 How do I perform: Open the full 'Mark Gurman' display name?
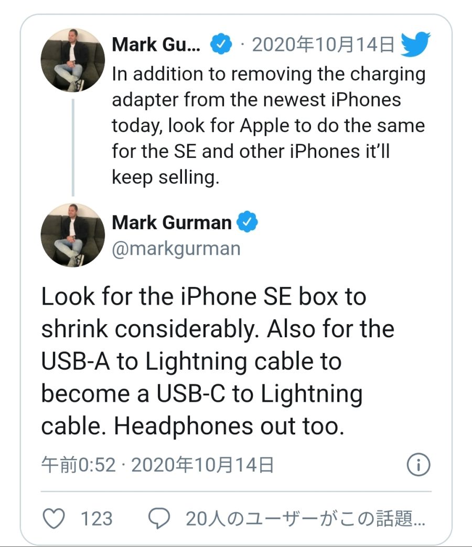coord(171,222)
